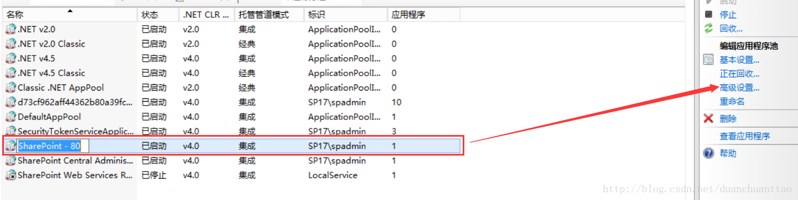Click the SecurityTokenServiceApplic pool icon
This screenshot has width=798, height=200.
[x=11, y=131]
